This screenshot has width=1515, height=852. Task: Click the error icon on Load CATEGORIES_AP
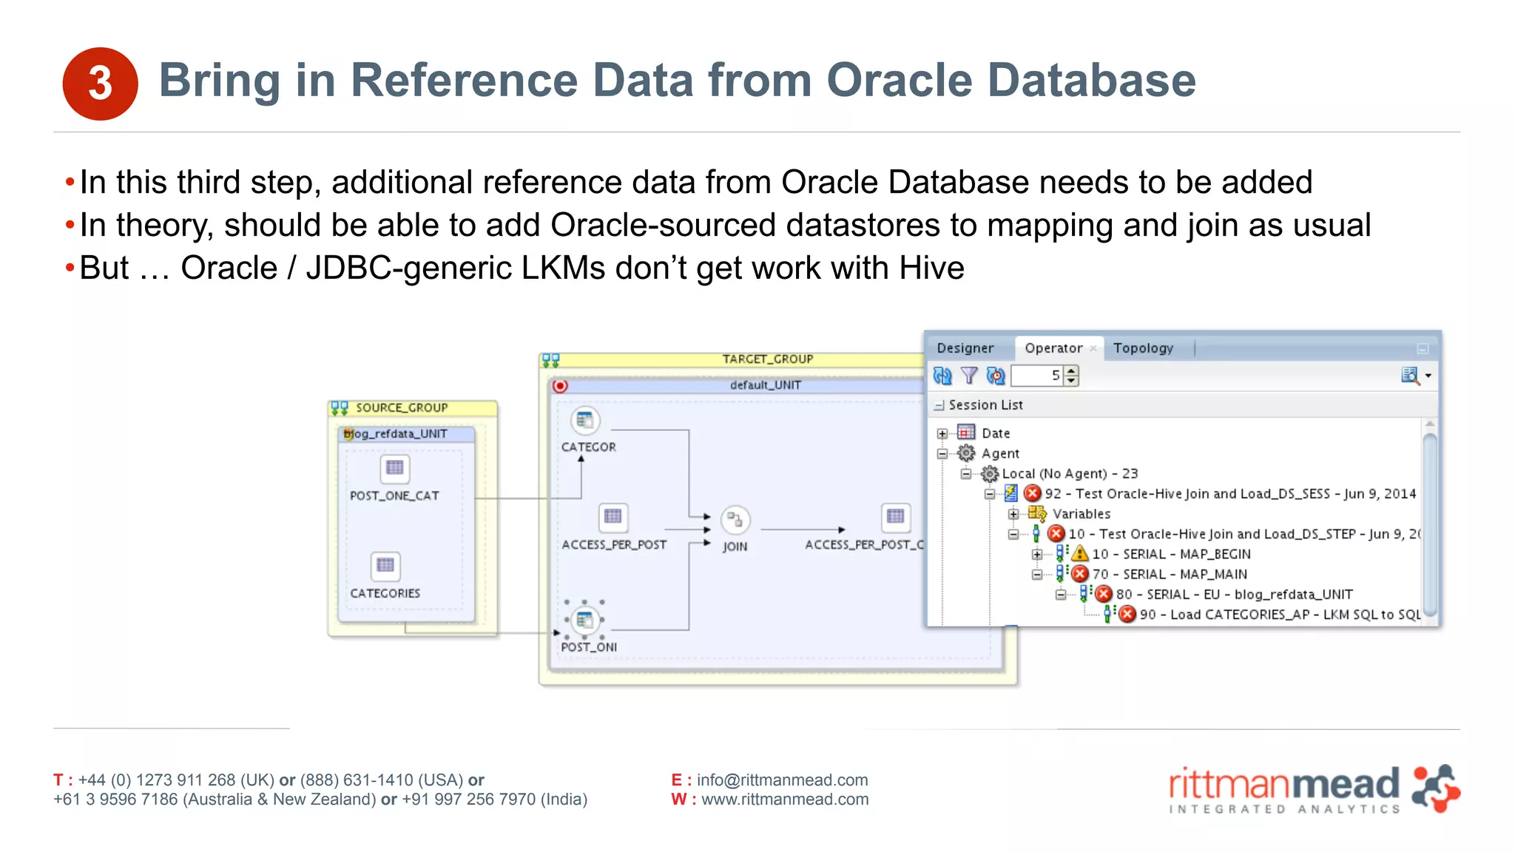tap(1127, 614)
